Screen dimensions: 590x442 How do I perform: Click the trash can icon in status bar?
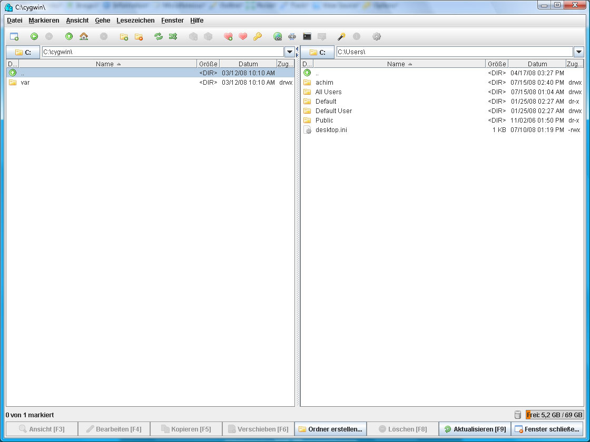518,415
